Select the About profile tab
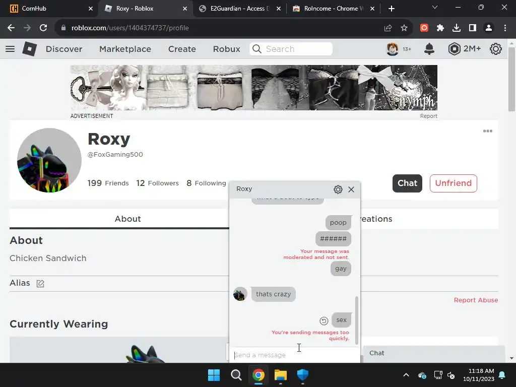 click(x=127, y=219)
